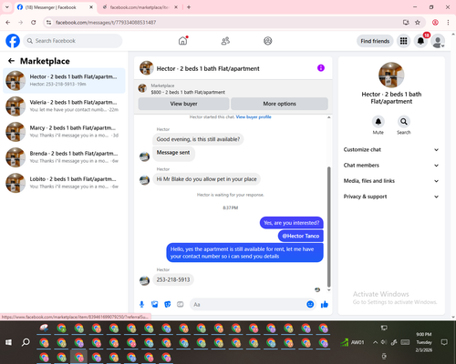The width and height of the screenshot is (456, 364).
Task: Open Windows taskbar search
Action: (x=26, y=342)
